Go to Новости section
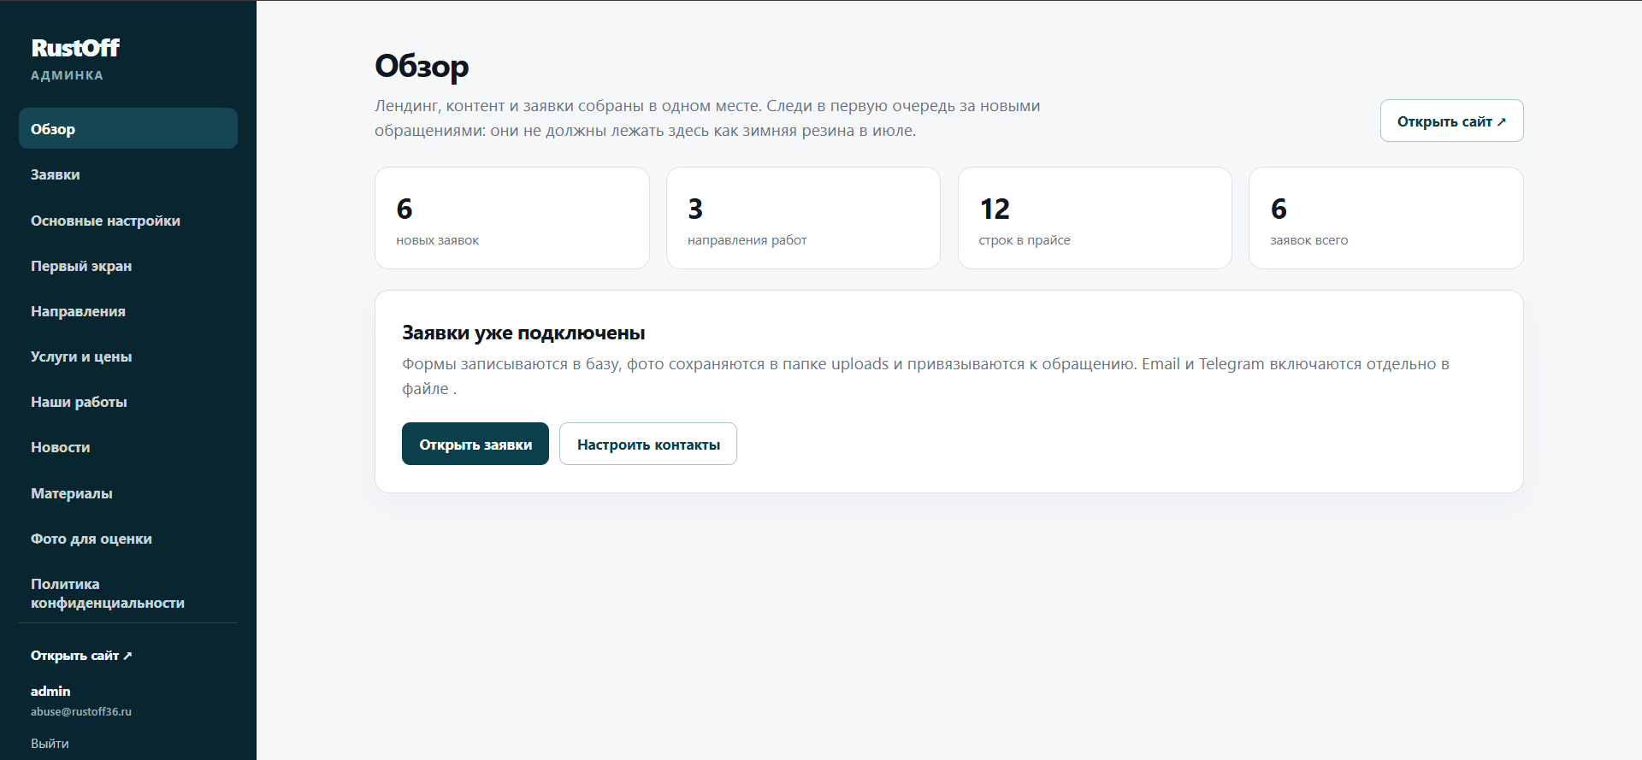Screen dimensions: 1642x760 (x=128, y=447)
